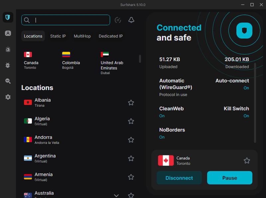Click the Kill Switch On status

coord(246,116)
